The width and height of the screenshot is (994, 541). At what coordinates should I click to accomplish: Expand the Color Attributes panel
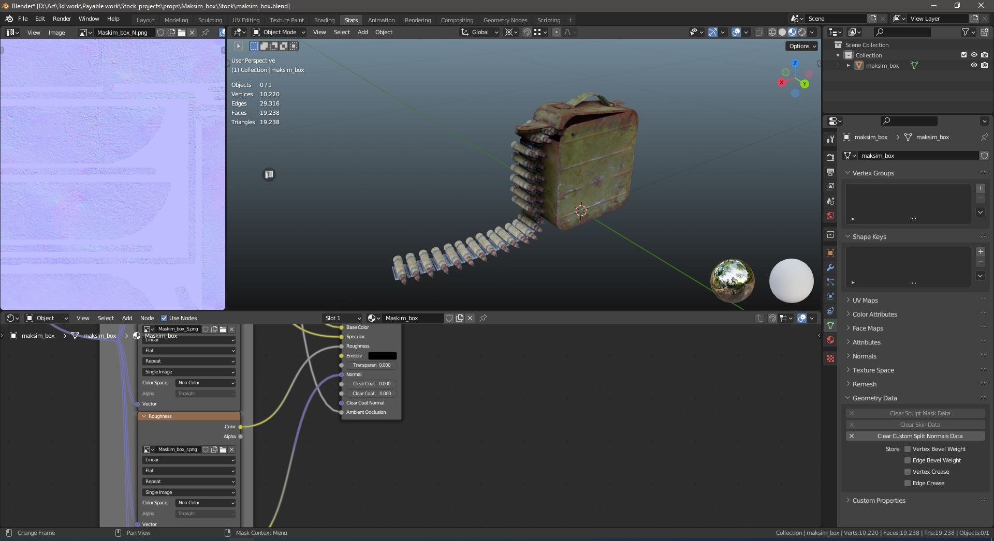875,314
